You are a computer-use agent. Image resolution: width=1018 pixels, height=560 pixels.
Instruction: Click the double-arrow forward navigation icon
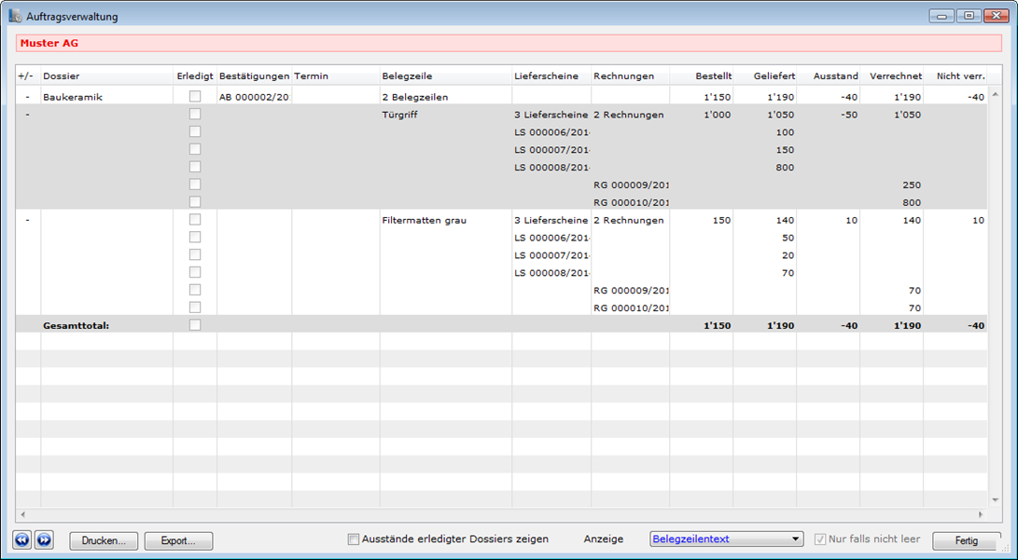click(44, 540)
